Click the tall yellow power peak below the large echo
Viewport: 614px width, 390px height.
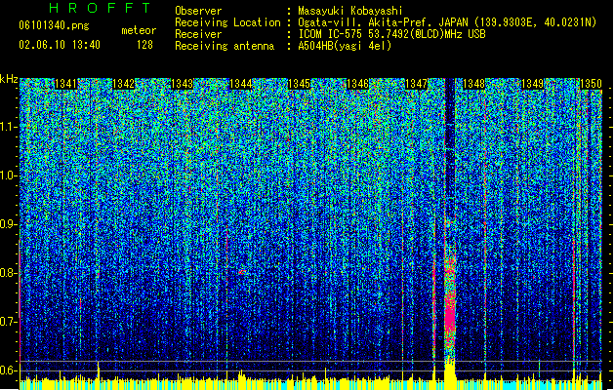[x=450, y=374]
